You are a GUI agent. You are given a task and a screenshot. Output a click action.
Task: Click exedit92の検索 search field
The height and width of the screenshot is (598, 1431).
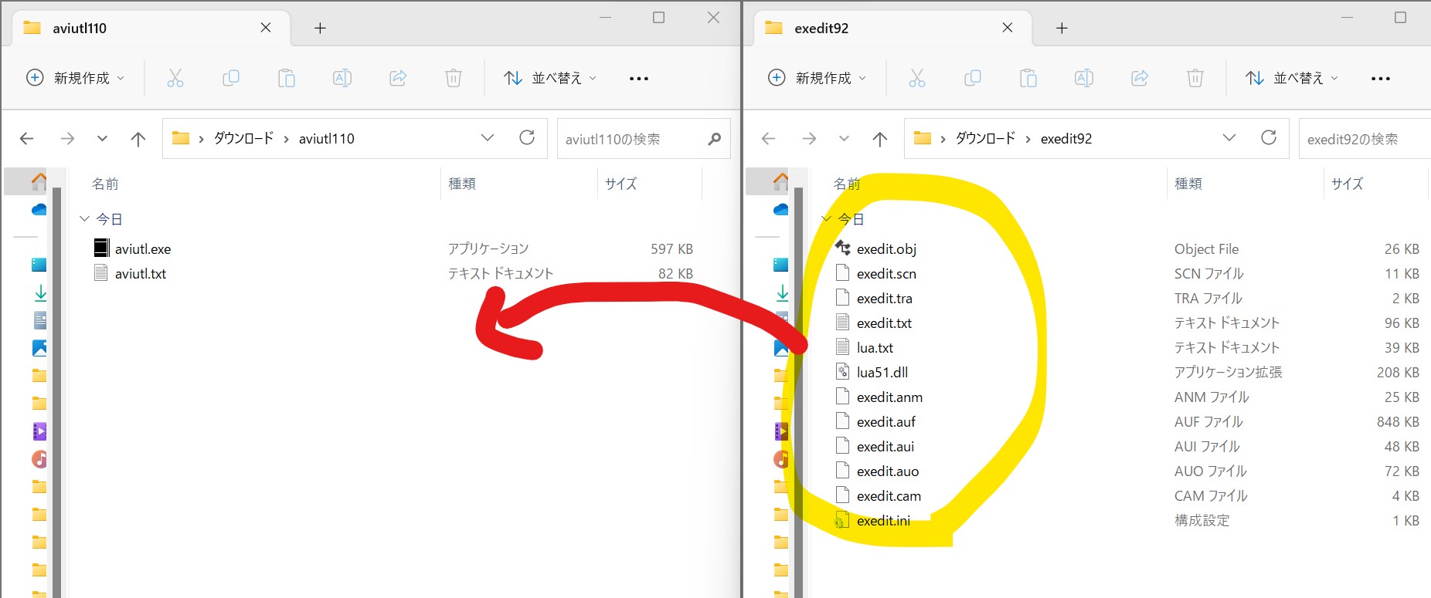click(x=1365, y=139)
